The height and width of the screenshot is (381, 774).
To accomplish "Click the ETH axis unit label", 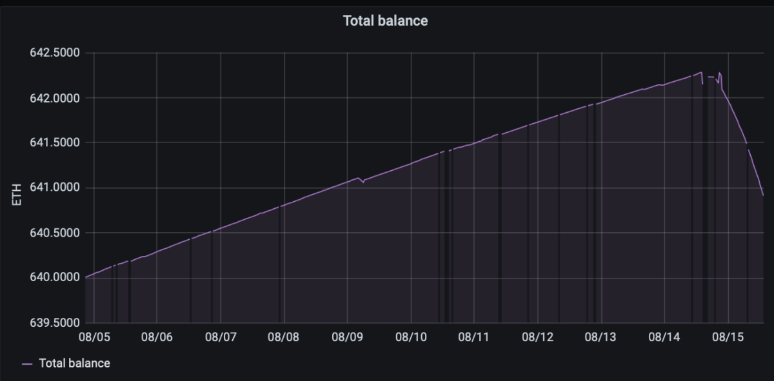I will [17, 195].
